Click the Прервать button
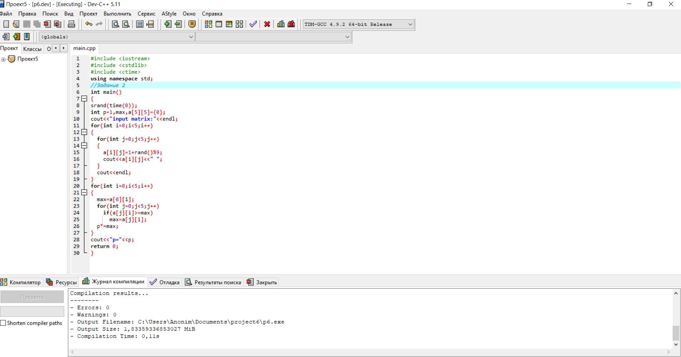The image size is (681, 357). pyautogui.click(x=32, y=297)
